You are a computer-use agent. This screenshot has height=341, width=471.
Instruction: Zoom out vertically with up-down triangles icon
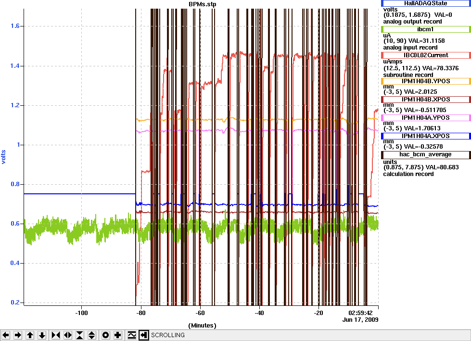pos(92,335)
